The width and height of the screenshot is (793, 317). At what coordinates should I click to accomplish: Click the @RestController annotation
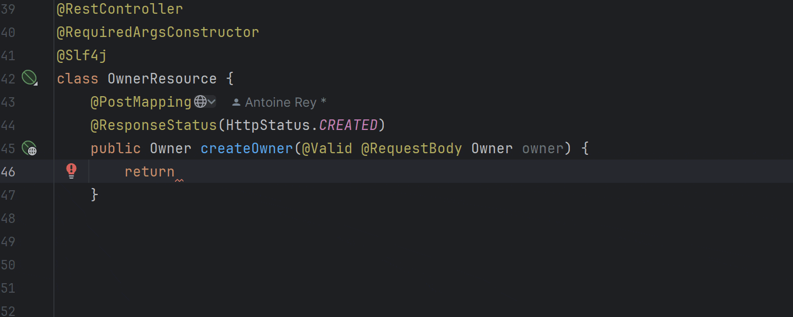tap(119, 8)
